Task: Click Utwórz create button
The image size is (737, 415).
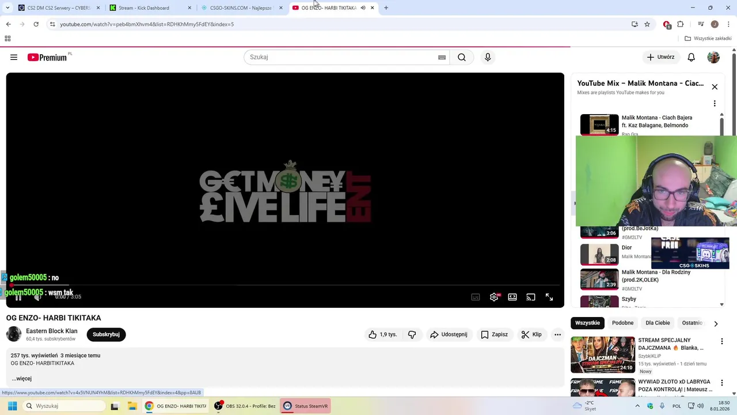Action: pos(661,57)
